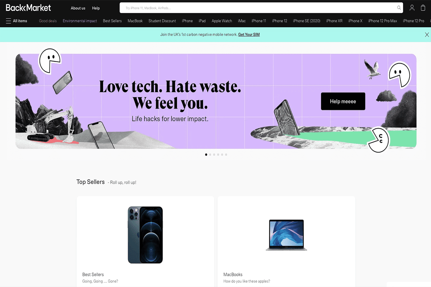Advance the banner with the right arrow

pos(407,102)
